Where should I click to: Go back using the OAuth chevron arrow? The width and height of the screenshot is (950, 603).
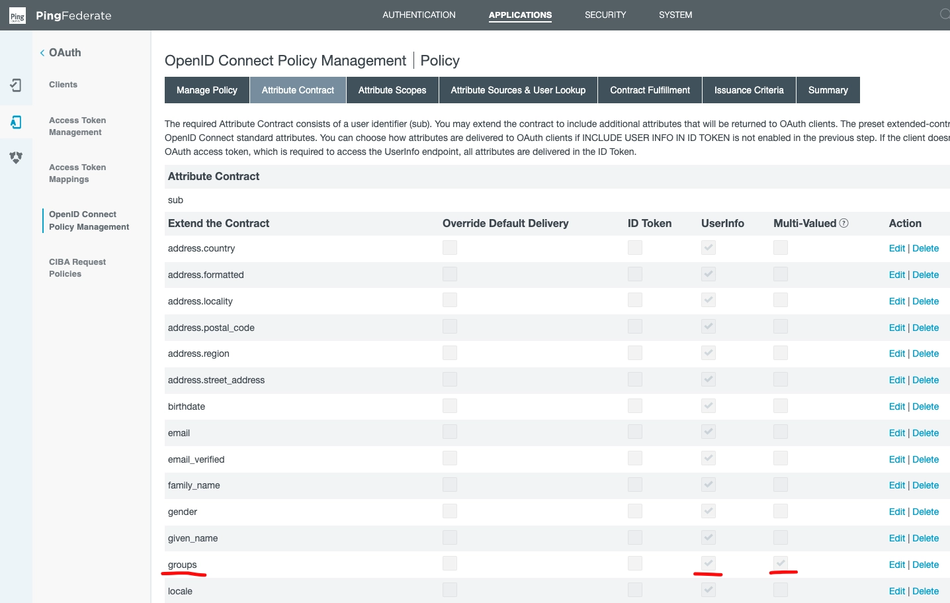point(42,53)
